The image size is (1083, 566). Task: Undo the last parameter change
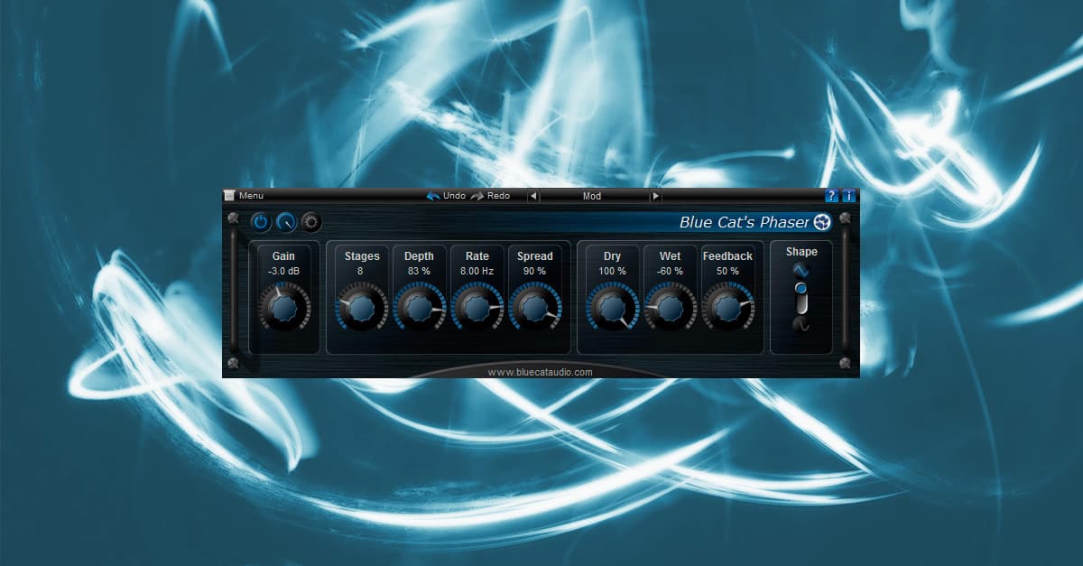coord(446,196)
